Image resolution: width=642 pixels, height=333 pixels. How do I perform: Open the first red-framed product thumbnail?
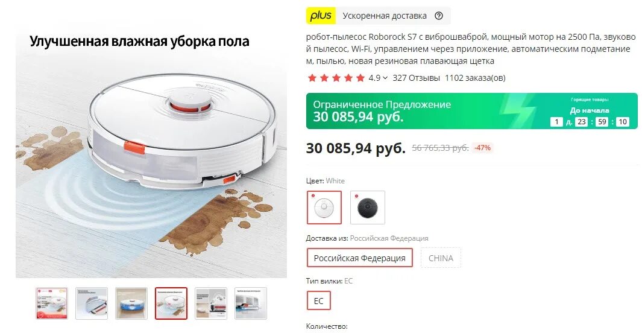click(52, 303)
